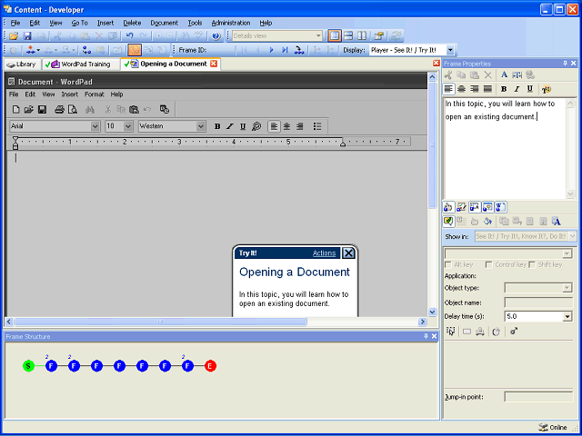Click the Undo arrow icon
582x436 pixels.
[129, 36]
